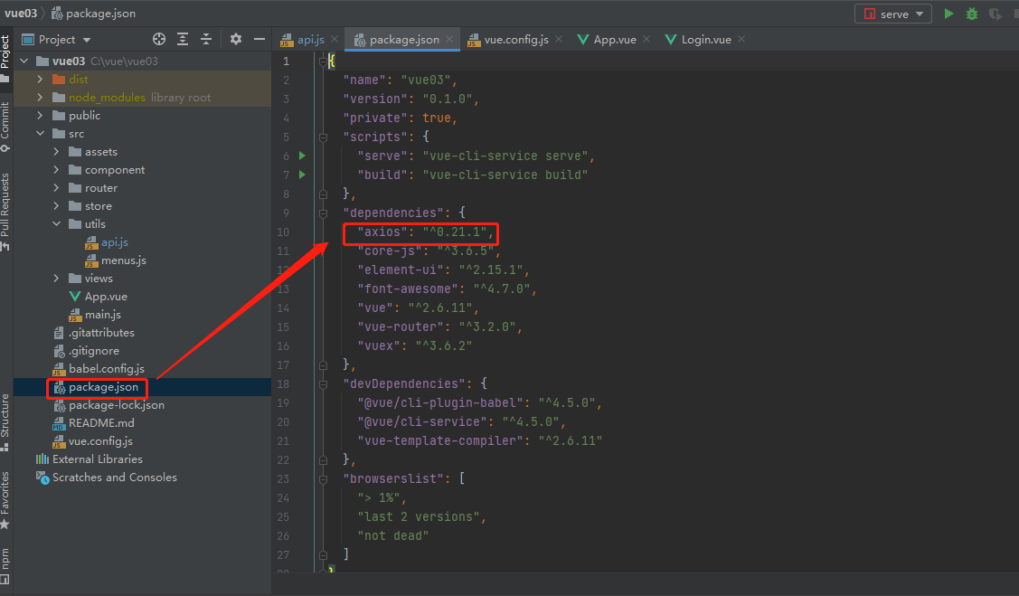Collapse all items in the Project tree
1019x596 pixels.
[x=206, y=39]
